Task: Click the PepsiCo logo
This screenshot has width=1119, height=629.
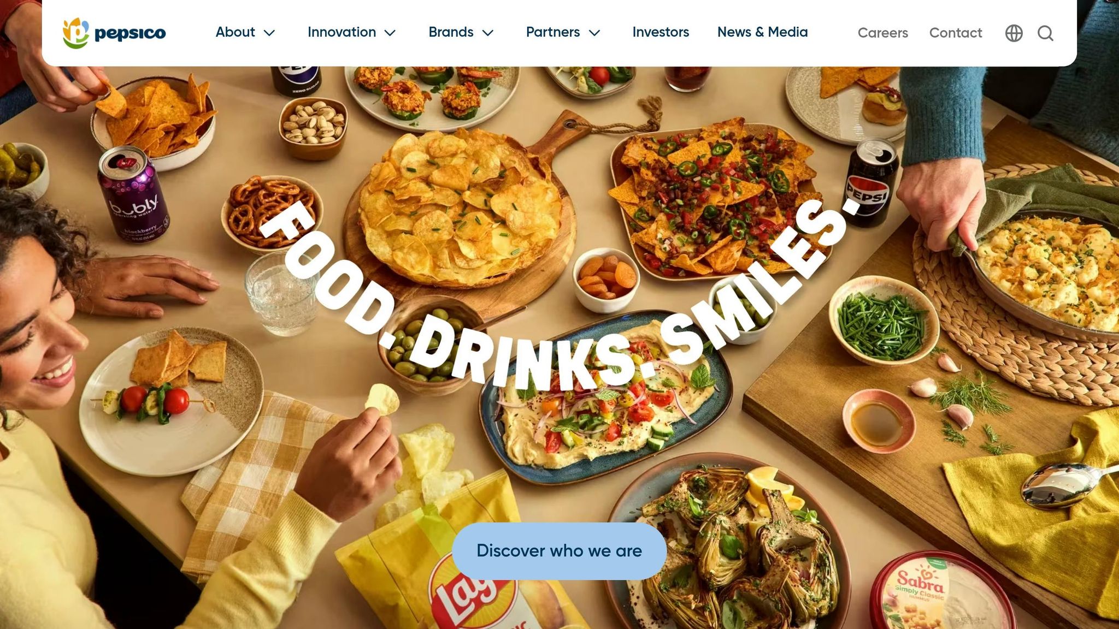Action: point(114,33)
